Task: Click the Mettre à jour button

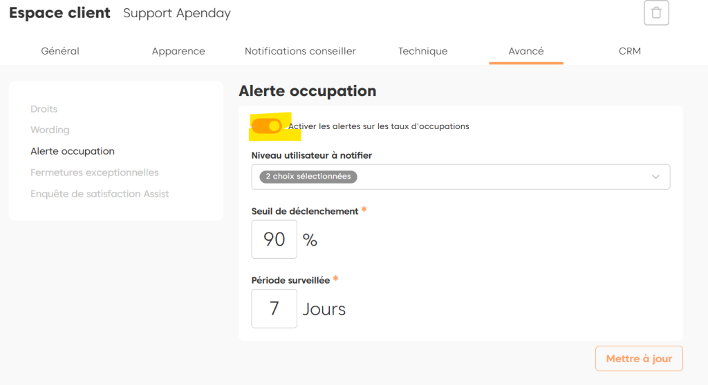Action: pos(639,359)
